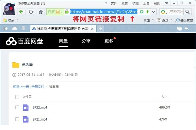Click the 文件名 column header

point(27,97)
